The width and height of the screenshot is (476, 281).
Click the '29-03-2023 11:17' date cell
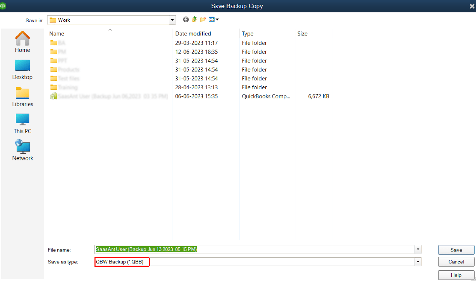(196, 43)
